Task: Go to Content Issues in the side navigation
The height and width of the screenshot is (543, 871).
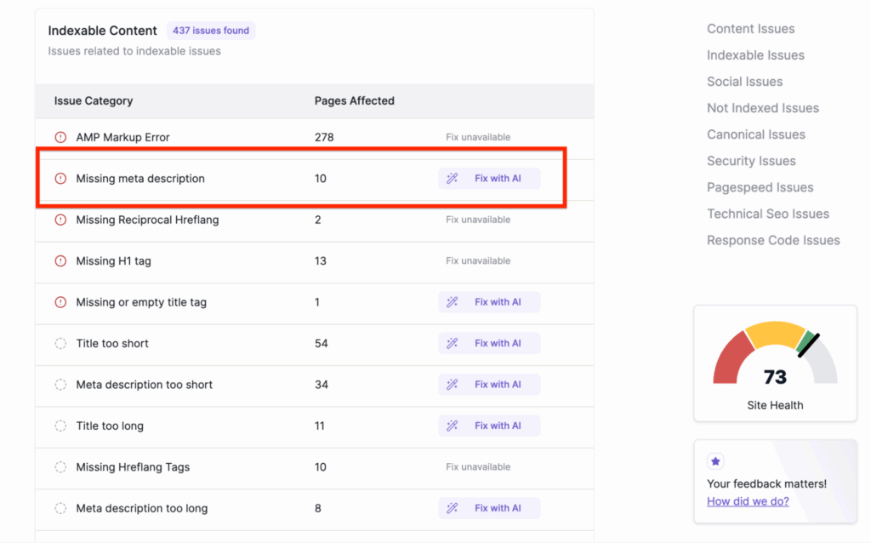Action: 750,29
